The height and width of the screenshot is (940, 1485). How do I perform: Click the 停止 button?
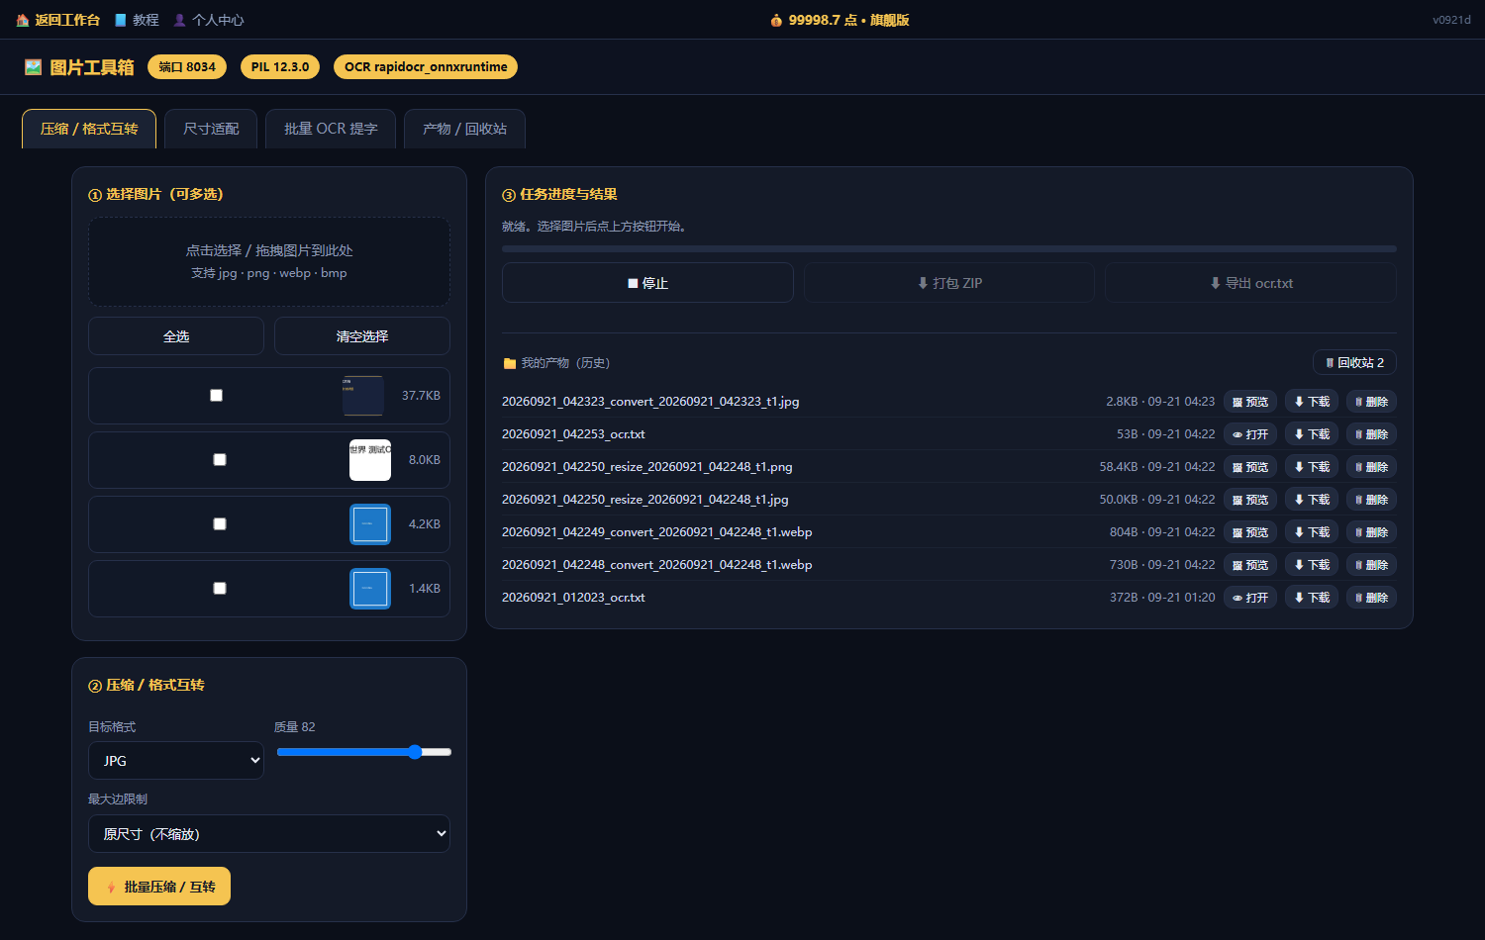tap(647, 283)
